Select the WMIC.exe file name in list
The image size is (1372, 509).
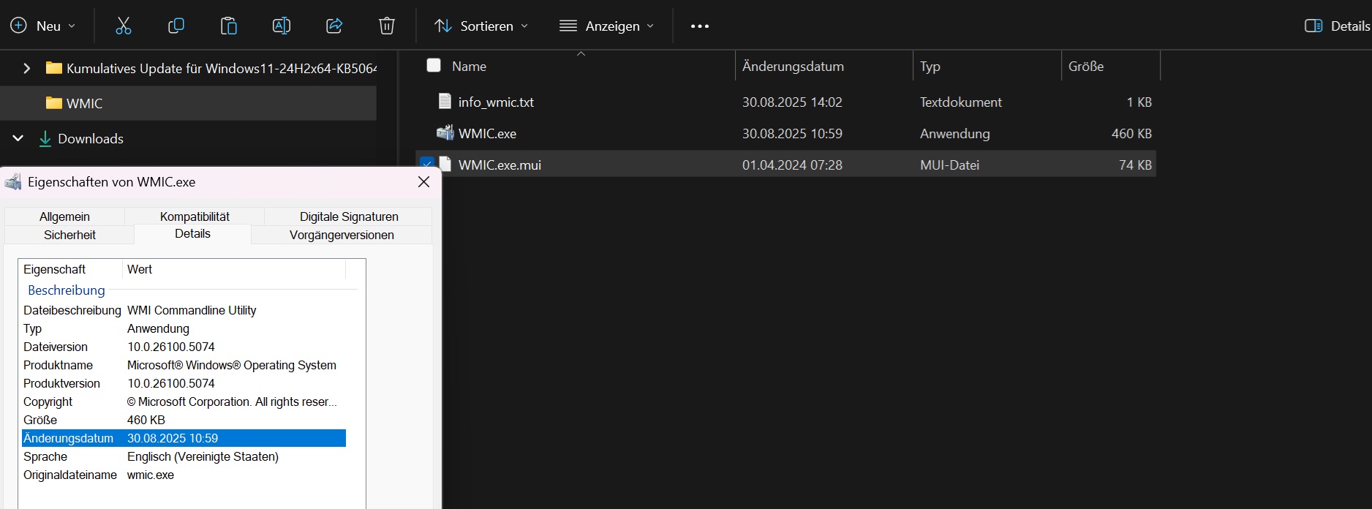point(487,133)
